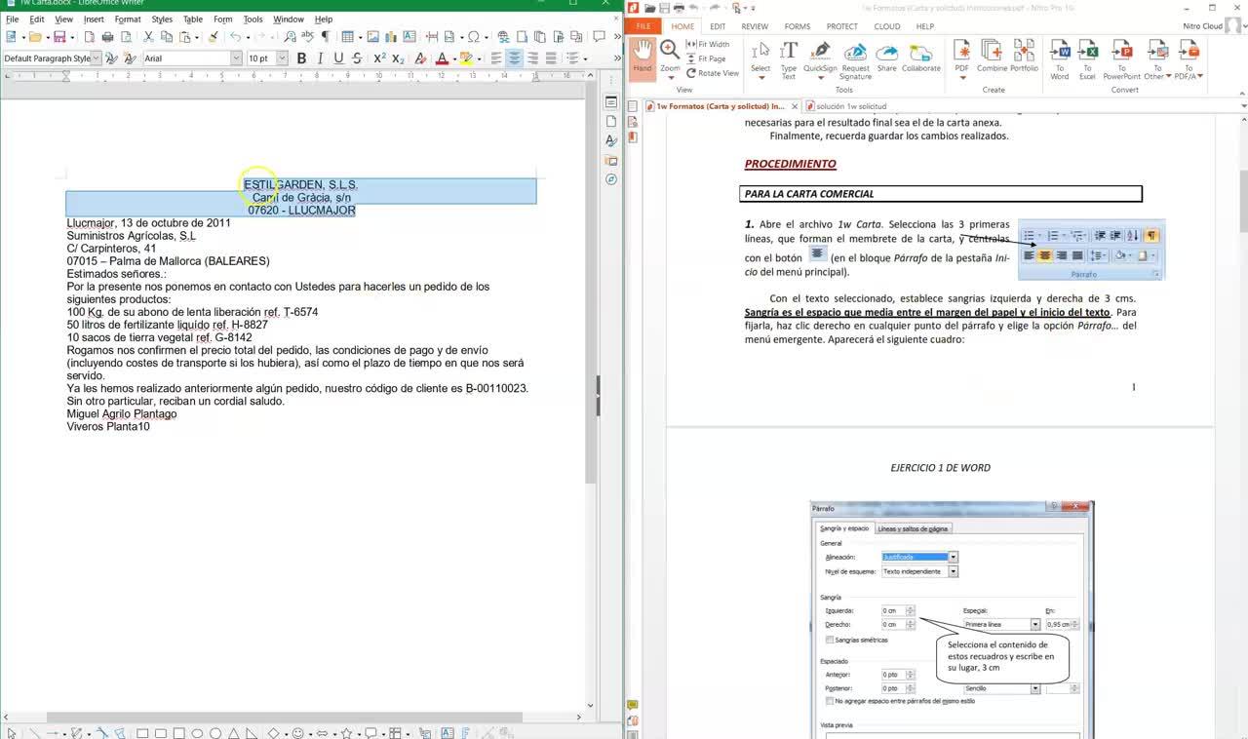
Task: Click the Center Horizontally alignment icon
Action: point(514,58)
